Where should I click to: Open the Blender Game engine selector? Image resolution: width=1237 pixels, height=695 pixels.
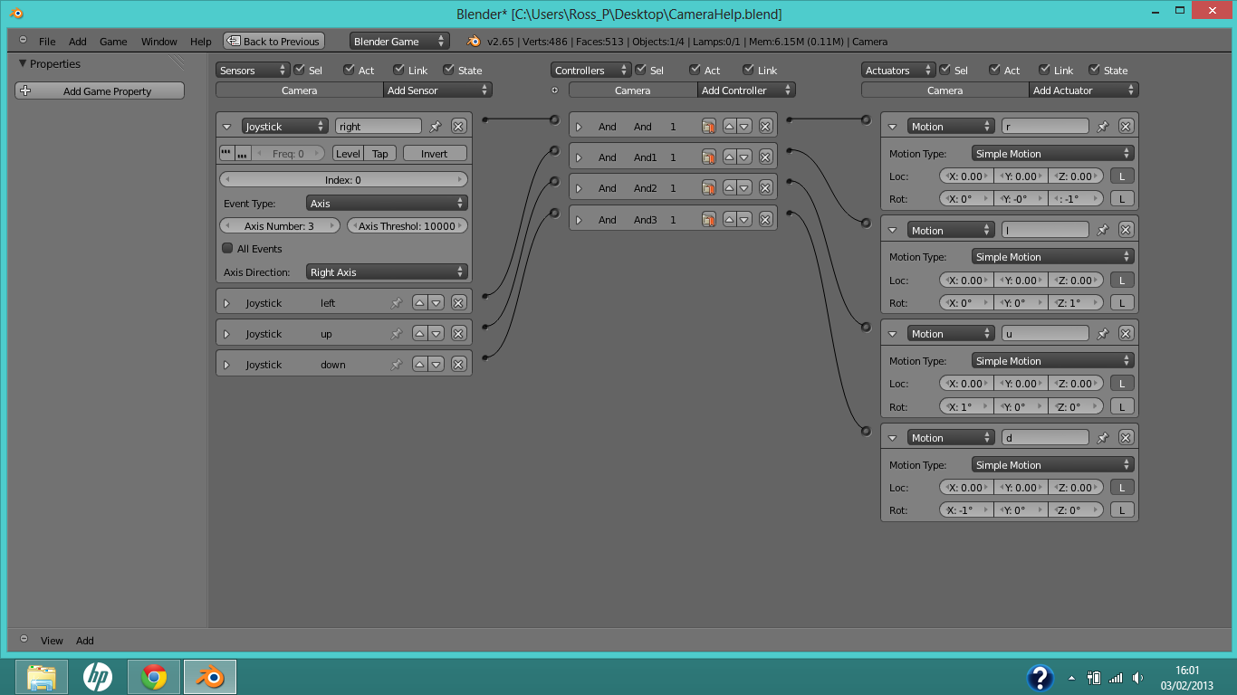[x=399, y=41]
